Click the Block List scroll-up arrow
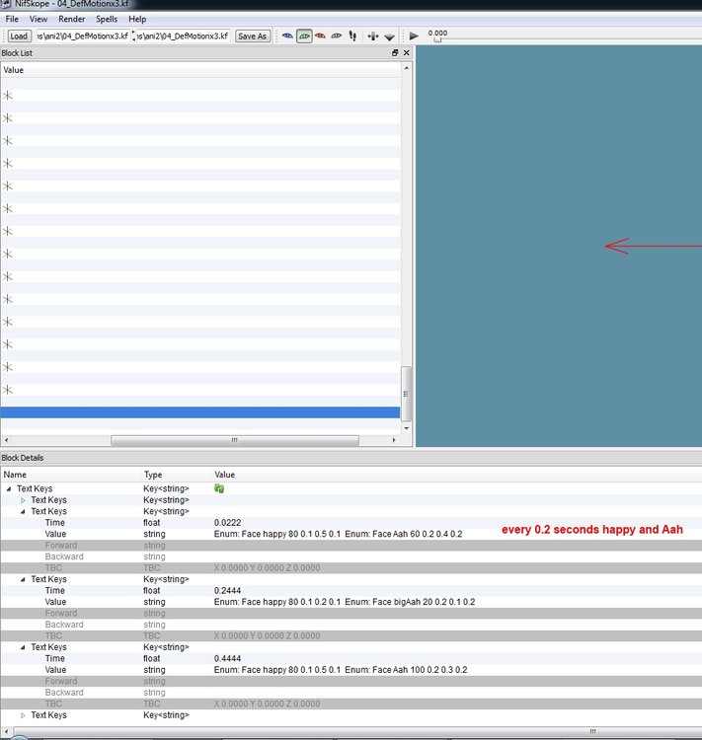The height and width of the screenshot is (740, 702). pos(406,68)
